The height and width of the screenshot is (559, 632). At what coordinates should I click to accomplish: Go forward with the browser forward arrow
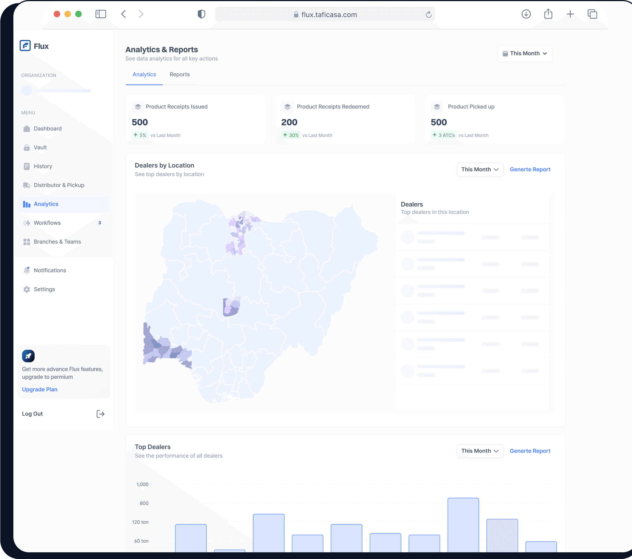(x=141, y=14)
